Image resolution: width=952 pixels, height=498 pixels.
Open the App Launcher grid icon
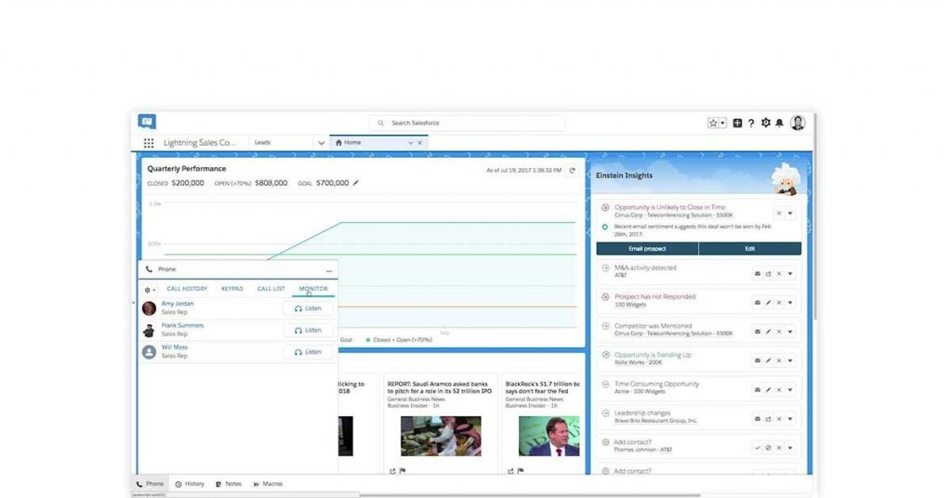(149, 143)
